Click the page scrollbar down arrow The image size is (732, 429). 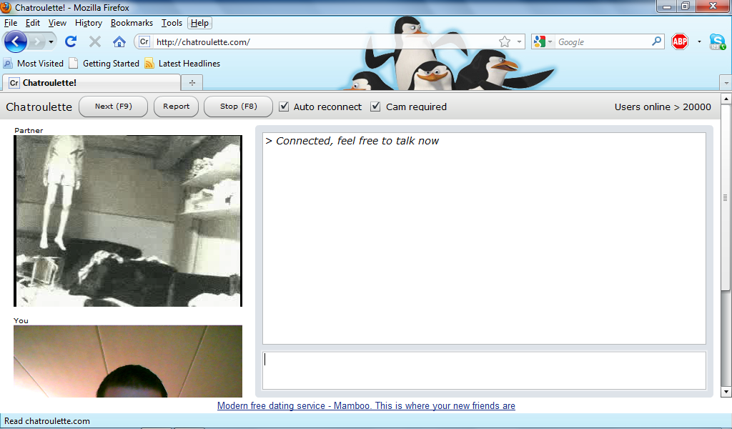726,392
